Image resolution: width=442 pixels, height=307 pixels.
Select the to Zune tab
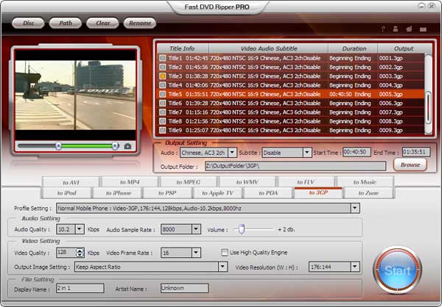click(x=368, y=193)
